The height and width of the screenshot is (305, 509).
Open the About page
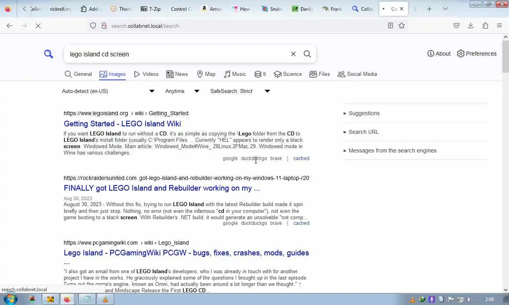tap(439, 54)
